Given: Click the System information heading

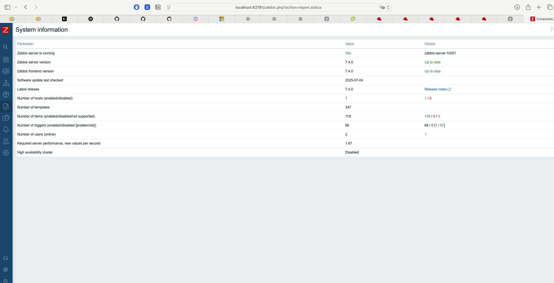Looking at the screenshot, I should [41, 30].
